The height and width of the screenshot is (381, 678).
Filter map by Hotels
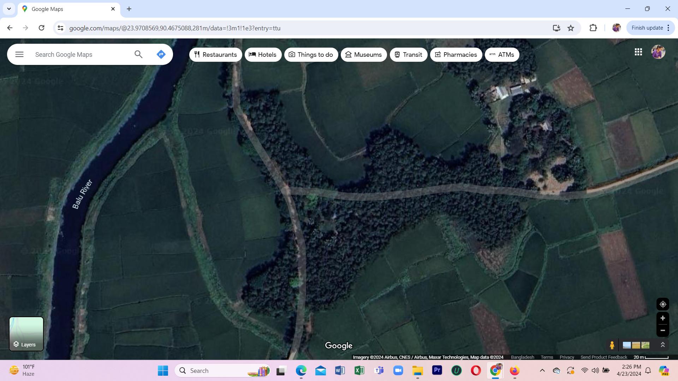pyautogui.click(x=263, y=55)
